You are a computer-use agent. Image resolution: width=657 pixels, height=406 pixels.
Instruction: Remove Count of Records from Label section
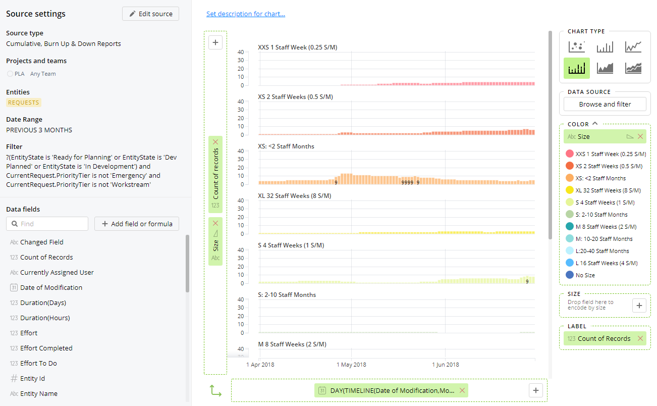[x=640, y=338]
